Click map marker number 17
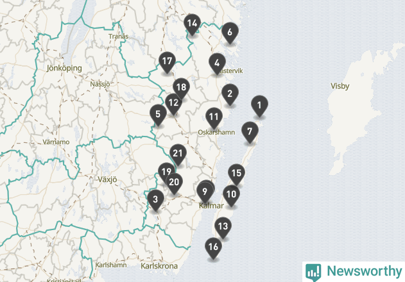Viewport: 405px width, 282px height. 168,62
